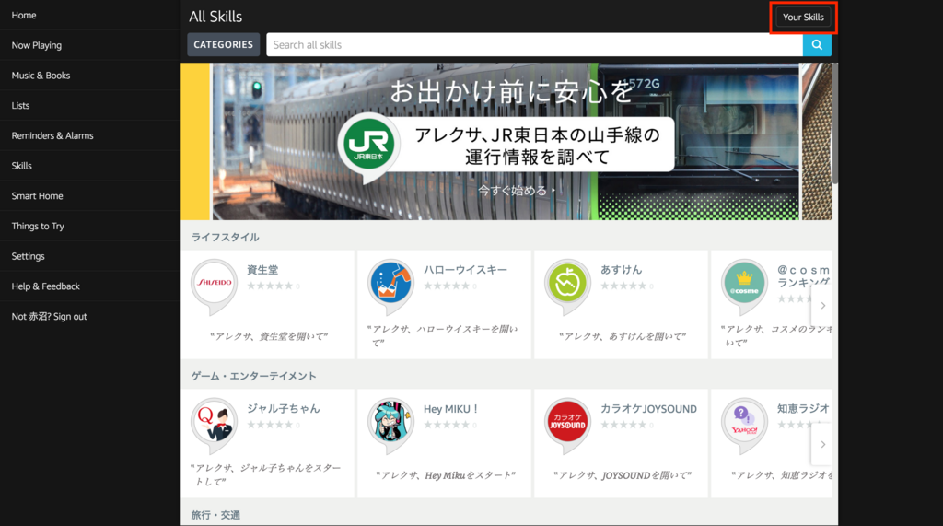The width and height of the screenshot is (943, 526).
Task: Open 知恵ラジオ skill title
Action: coord(803,408)
